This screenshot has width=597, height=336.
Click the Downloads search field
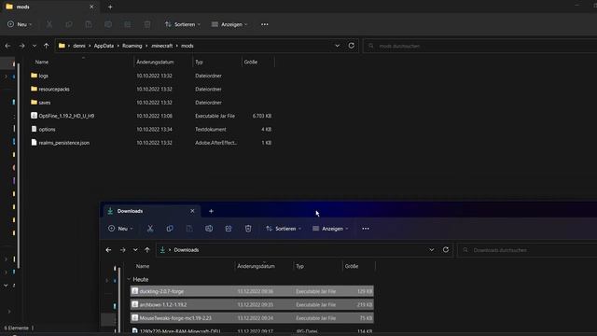tap(527, 250)
